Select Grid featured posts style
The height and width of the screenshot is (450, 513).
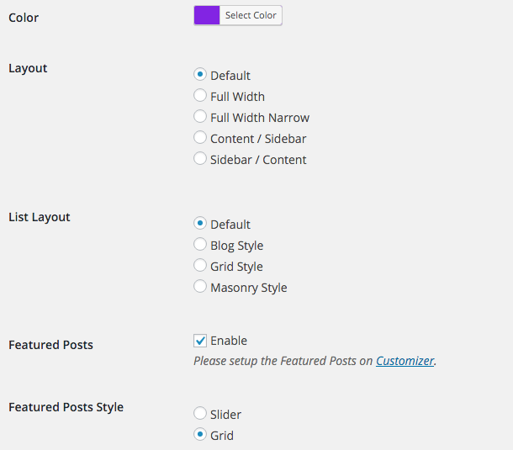200,434
